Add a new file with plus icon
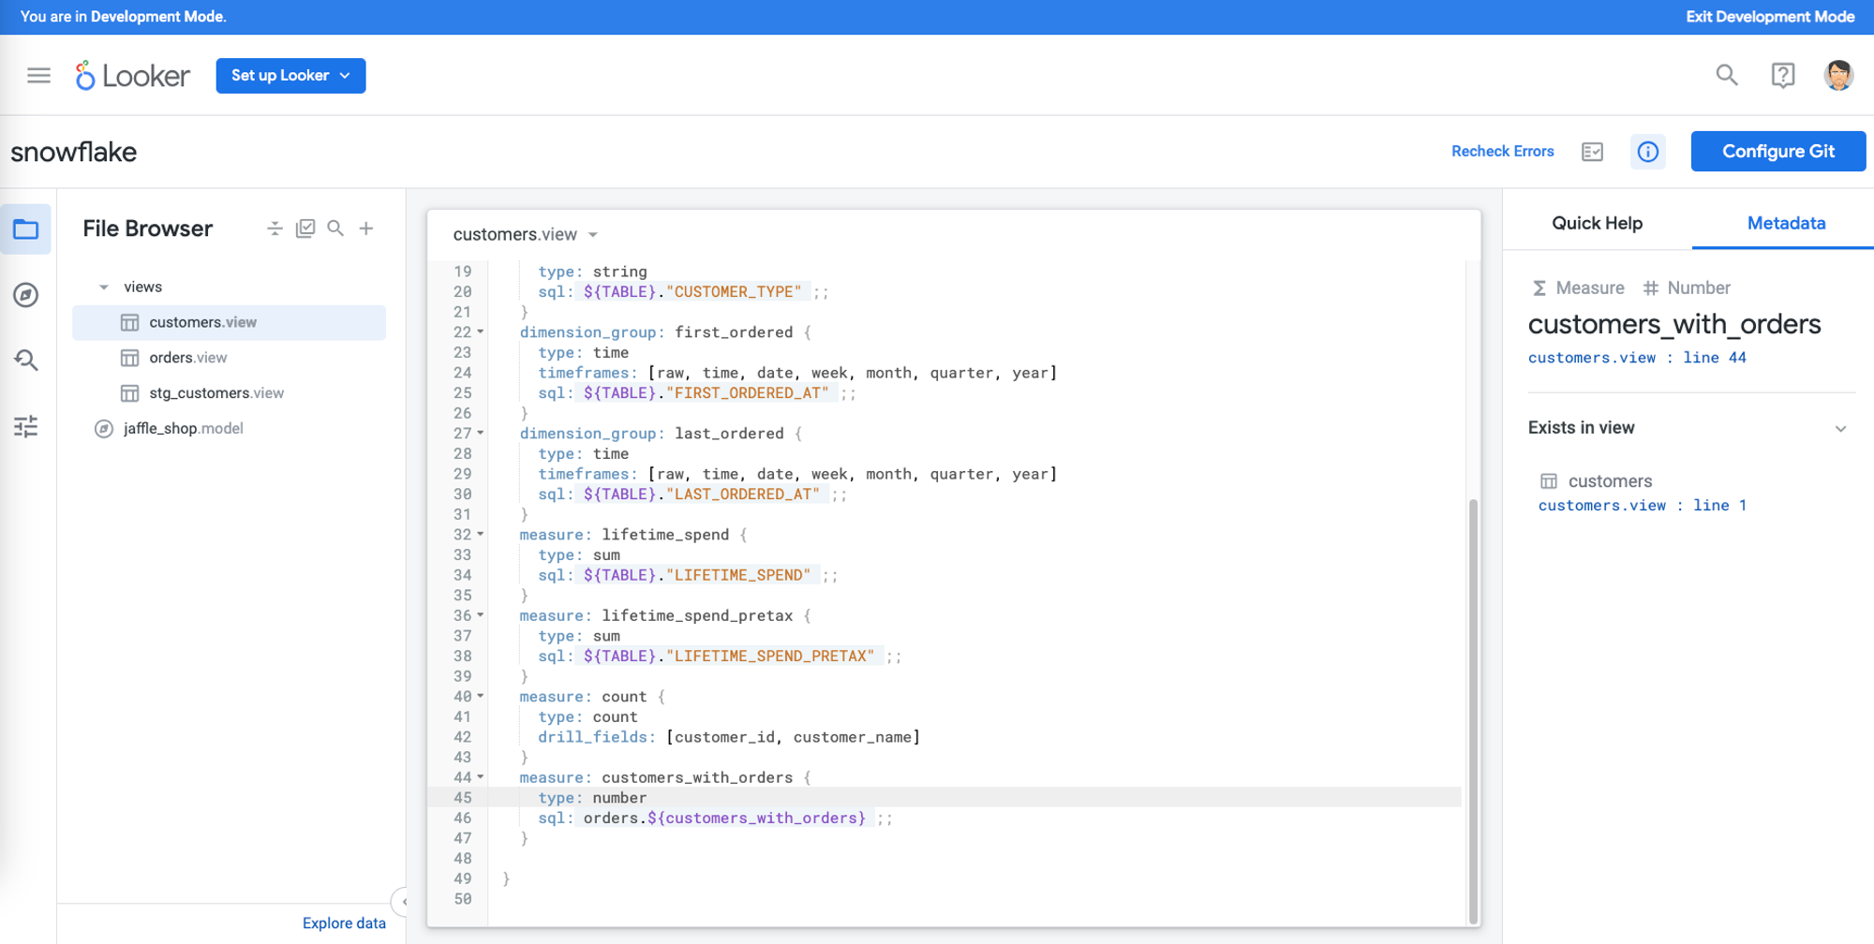Viewport: 1874px width, 944px height. [366, 229]
